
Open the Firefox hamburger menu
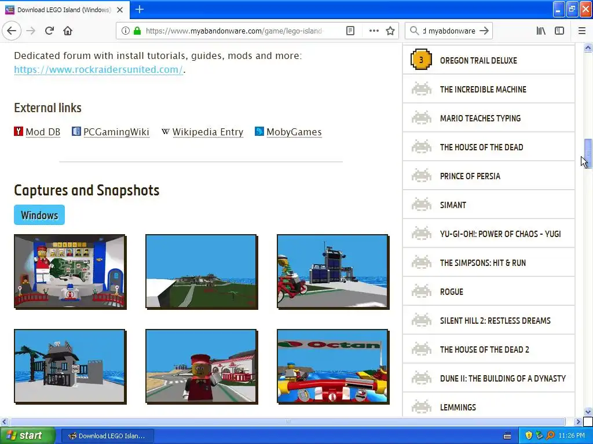point(582,31)
